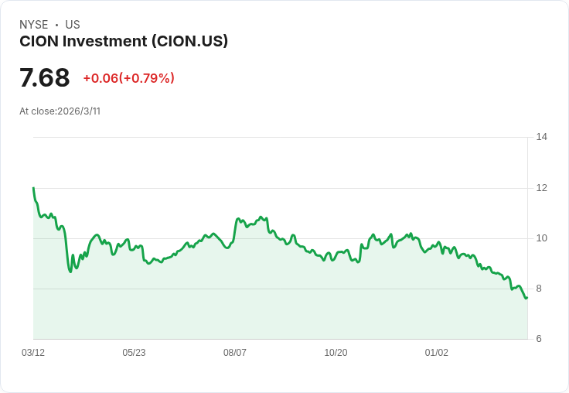
Task: Click the 14 value on the price axis
Action: 541,137
